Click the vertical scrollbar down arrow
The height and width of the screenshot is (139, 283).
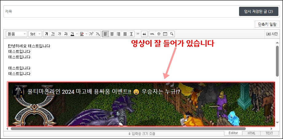277,123
